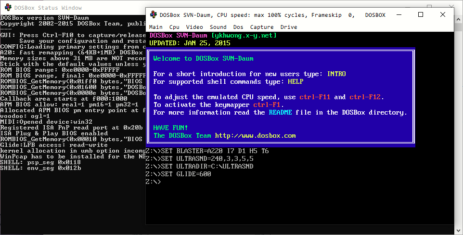Click 'ISA Plug & Play BIOS enabled' line

pos(54,133)
